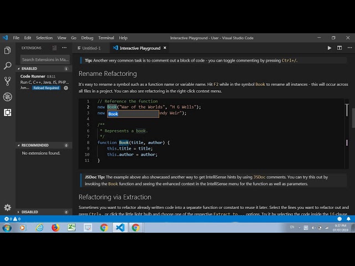Image resolution: width=355 pixels, height=266 pixels.
Task: Click the Search Extensions input field
Action: [x=45, y=59]
